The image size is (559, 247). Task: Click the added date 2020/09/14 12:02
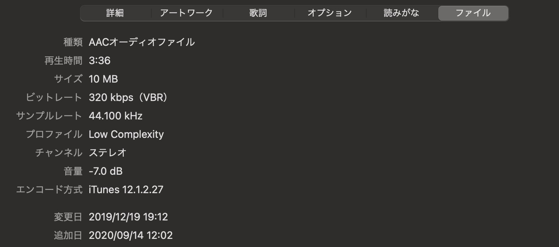coord(131,236)
